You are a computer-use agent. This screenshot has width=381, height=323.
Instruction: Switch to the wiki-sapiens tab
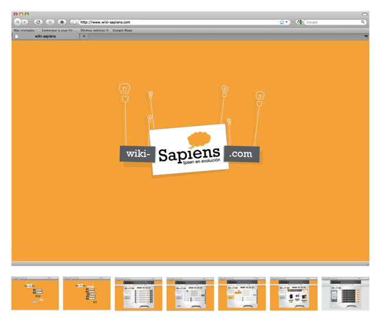(x=46, y=36)
